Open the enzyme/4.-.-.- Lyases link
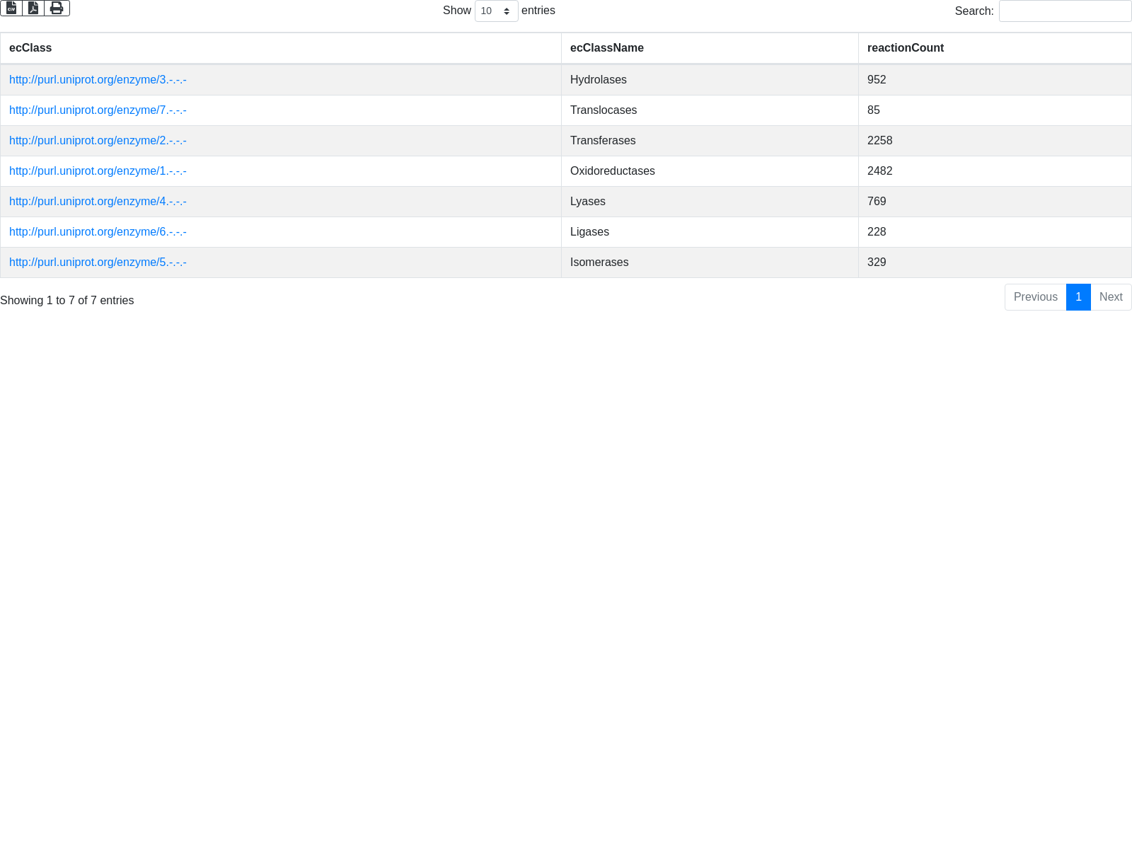 pos(98,202)
